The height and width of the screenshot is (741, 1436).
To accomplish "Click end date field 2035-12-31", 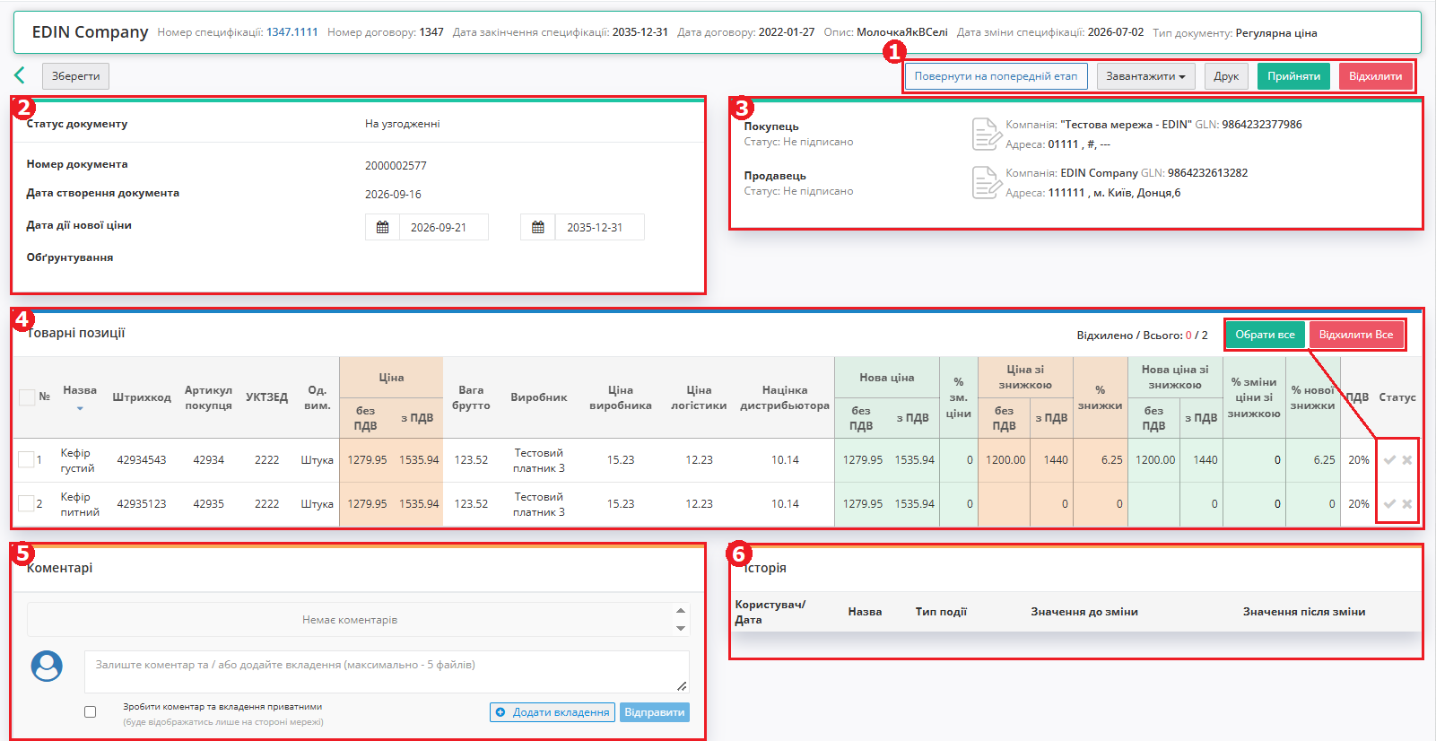I will point(600,227).
